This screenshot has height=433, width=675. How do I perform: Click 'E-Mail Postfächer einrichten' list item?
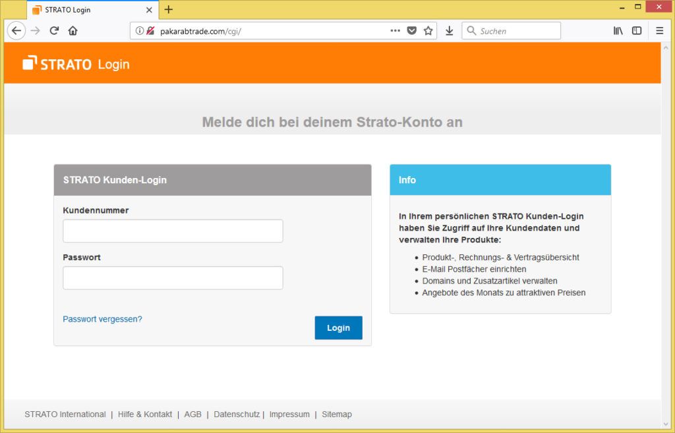(474, 269)
